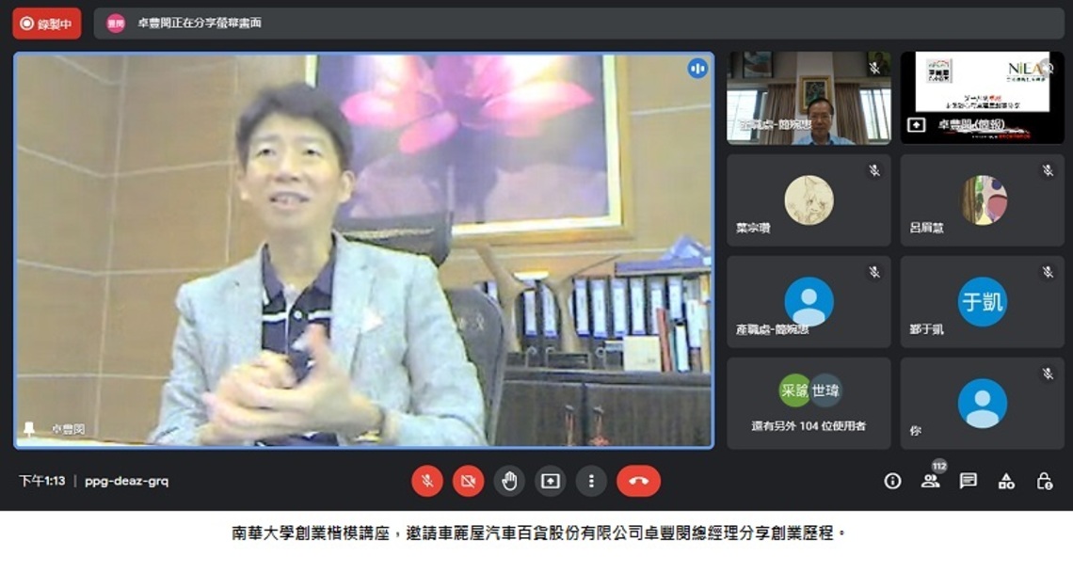
Task: Select the 卓豐閔 presentation tile thumbnail
Action: [982, 98]
